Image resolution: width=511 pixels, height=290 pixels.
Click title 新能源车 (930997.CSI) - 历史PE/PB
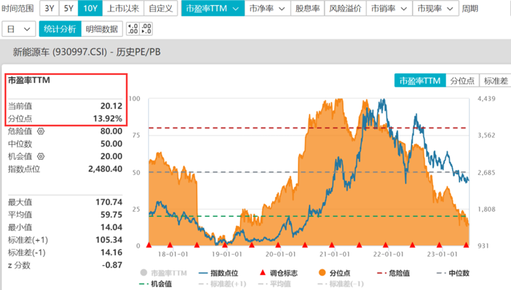coord(87,52)
